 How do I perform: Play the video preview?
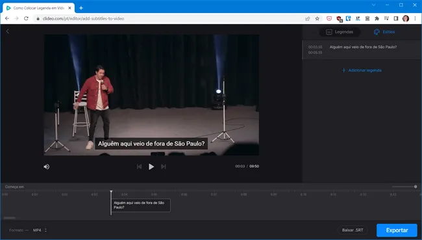pyautogui.click(x=151, y=167)
